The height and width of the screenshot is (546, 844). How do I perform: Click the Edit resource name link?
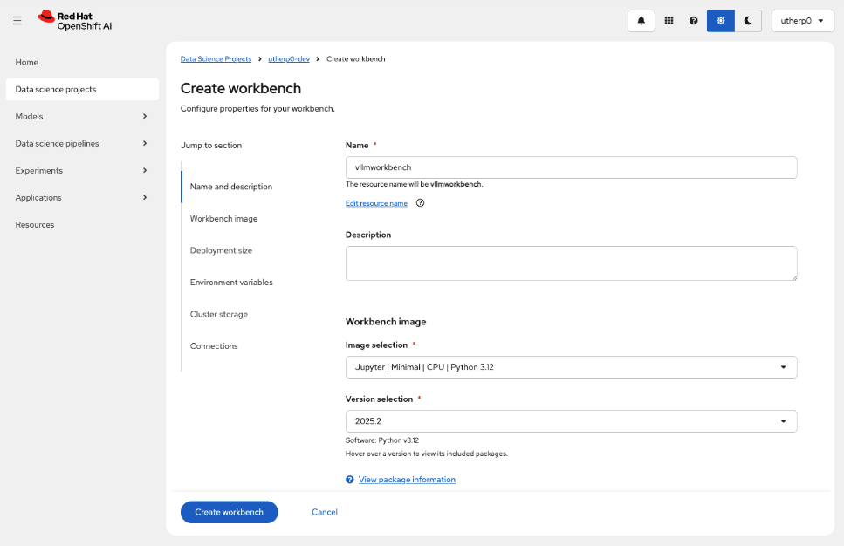pos(376,203)
